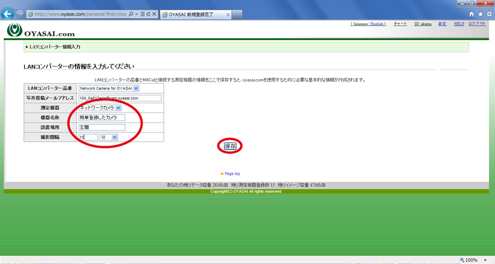Click the 撮影間隔 label cell
495x264 pixels.
(50, 137)
